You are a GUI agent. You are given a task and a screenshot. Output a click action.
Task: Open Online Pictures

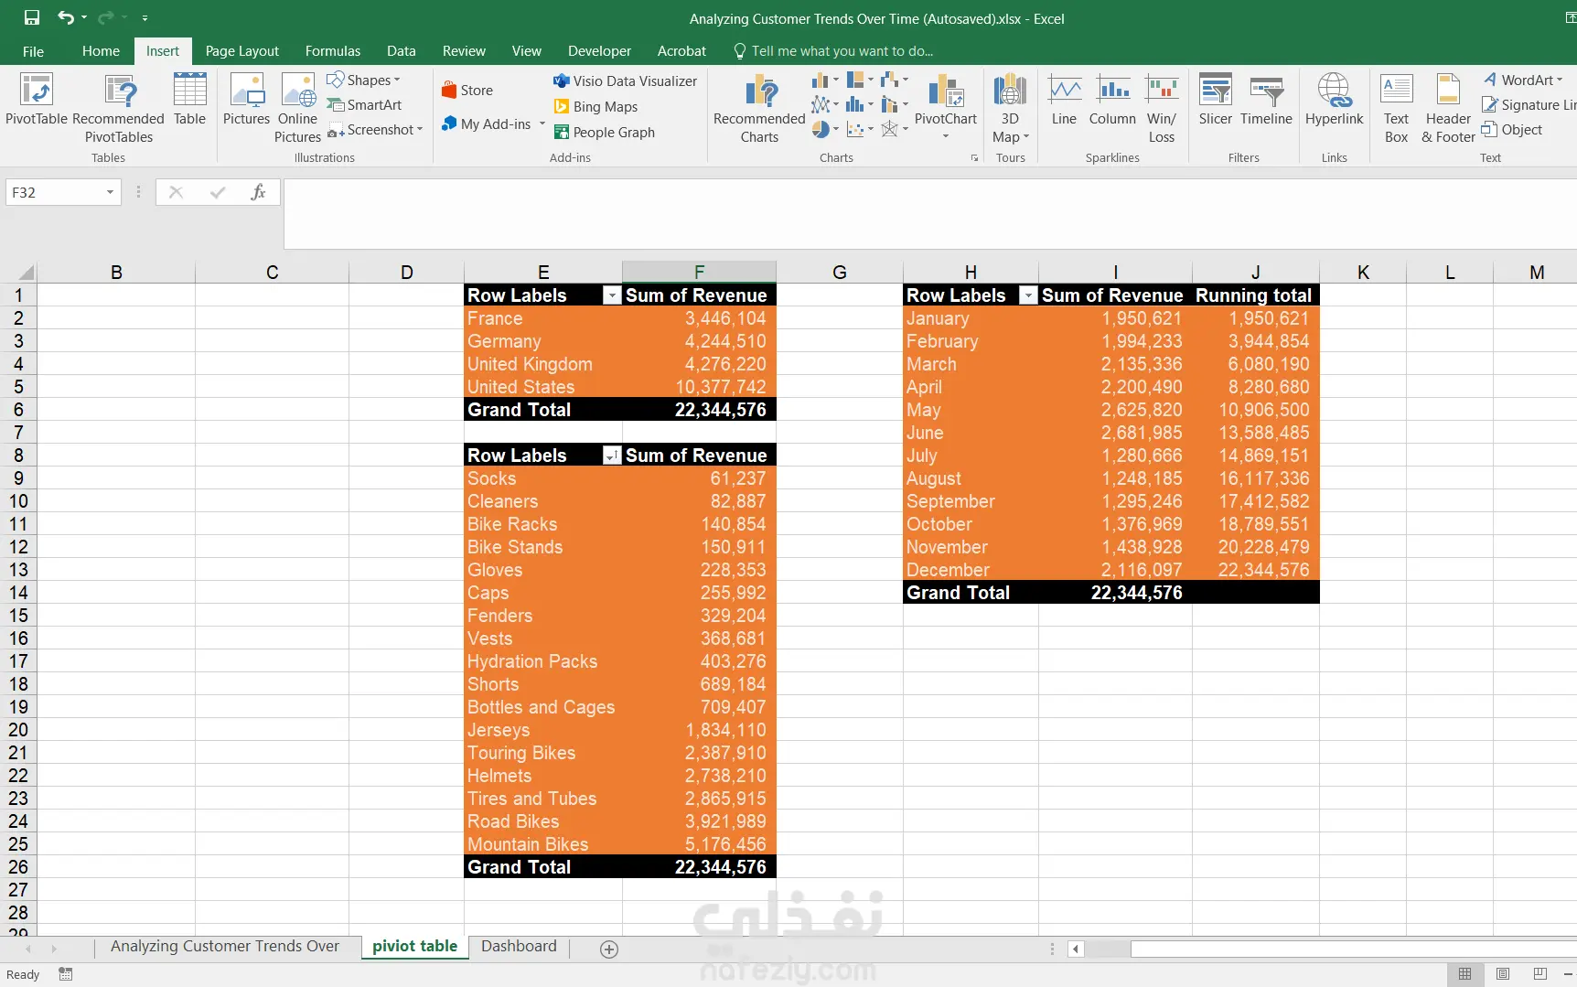tap(298, 109)
